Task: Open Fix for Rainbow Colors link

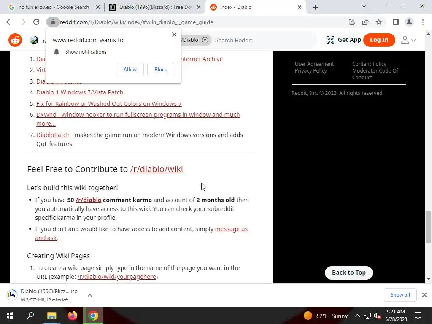Action: click(x=109, y=104)
